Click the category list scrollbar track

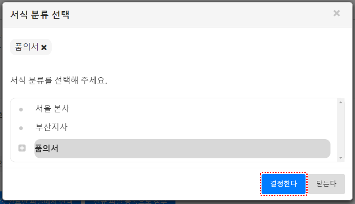(x=341, y=130)
